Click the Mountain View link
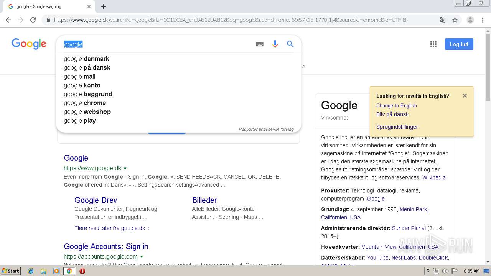The height and width of the screenshot is (276, 491). coord(379,247)
